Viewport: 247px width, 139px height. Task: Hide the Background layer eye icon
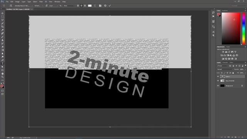pyautogui.click(x=218, y=86)
